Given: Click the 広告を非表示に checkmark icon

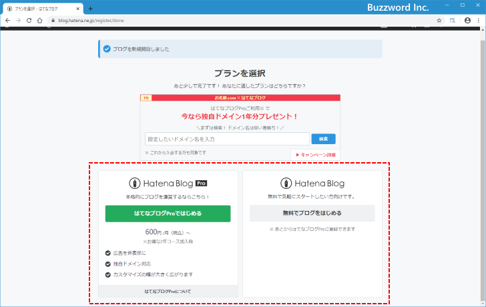Looking at the screenshot, I should tap(108, 253).
